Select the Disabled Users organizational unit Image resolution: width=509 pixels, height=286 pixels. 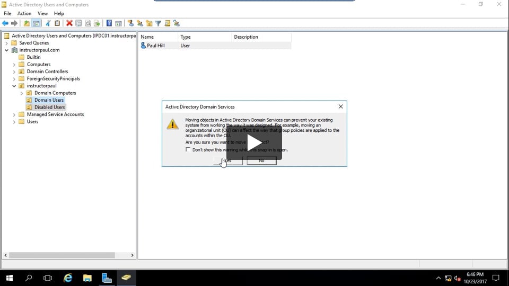[49, 107]
